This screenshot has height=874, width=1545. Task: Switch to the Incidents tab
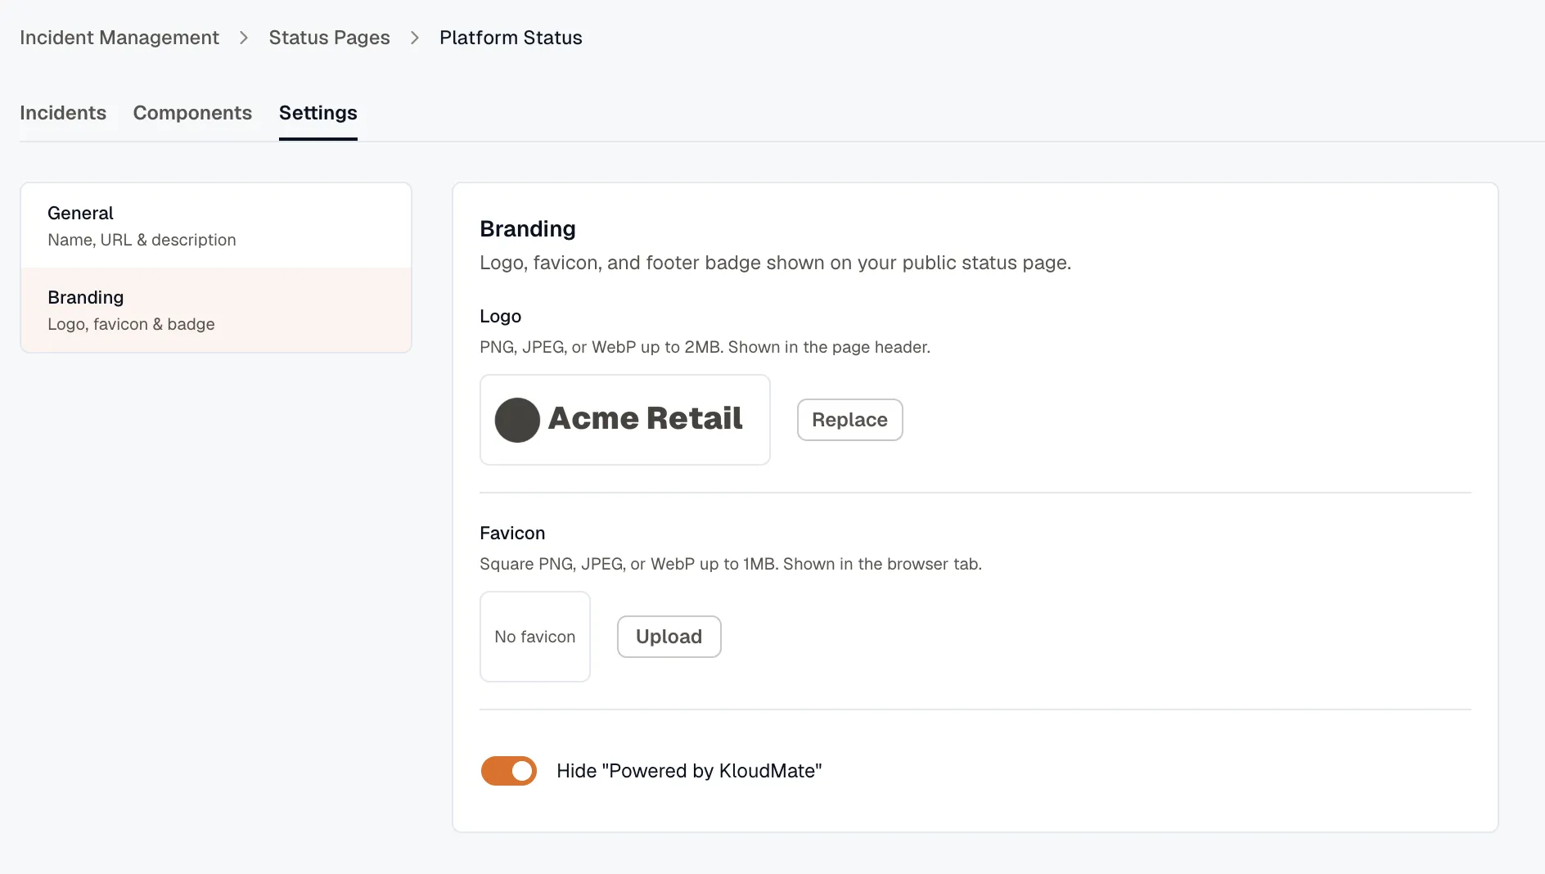63,113
